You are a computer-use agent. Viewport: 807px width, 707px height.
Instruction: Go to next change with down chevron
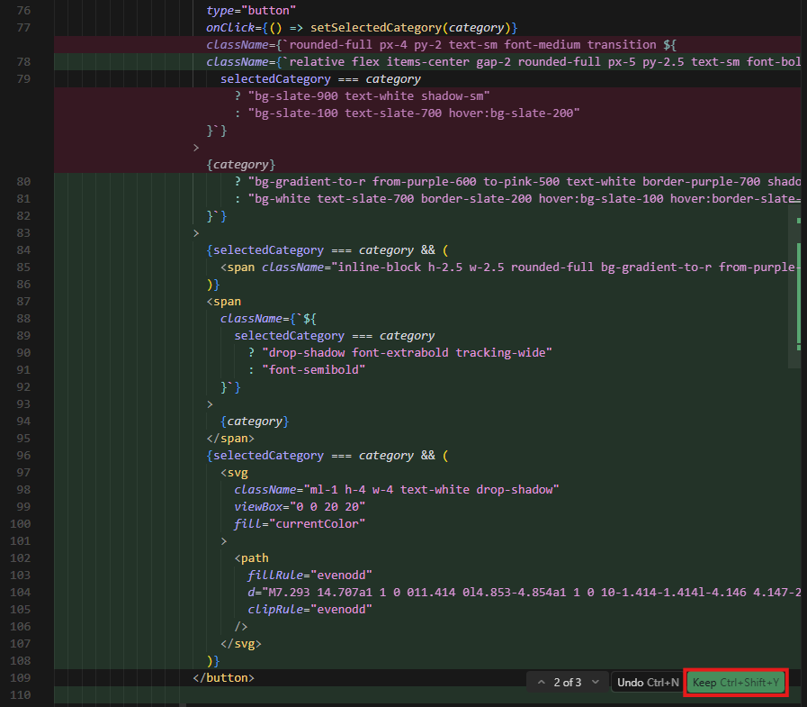pos(596,683)
